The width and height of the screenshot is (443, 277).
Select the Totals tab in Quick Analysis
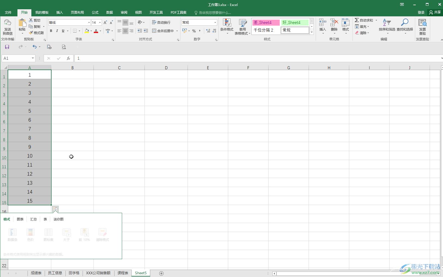(34, 219)
